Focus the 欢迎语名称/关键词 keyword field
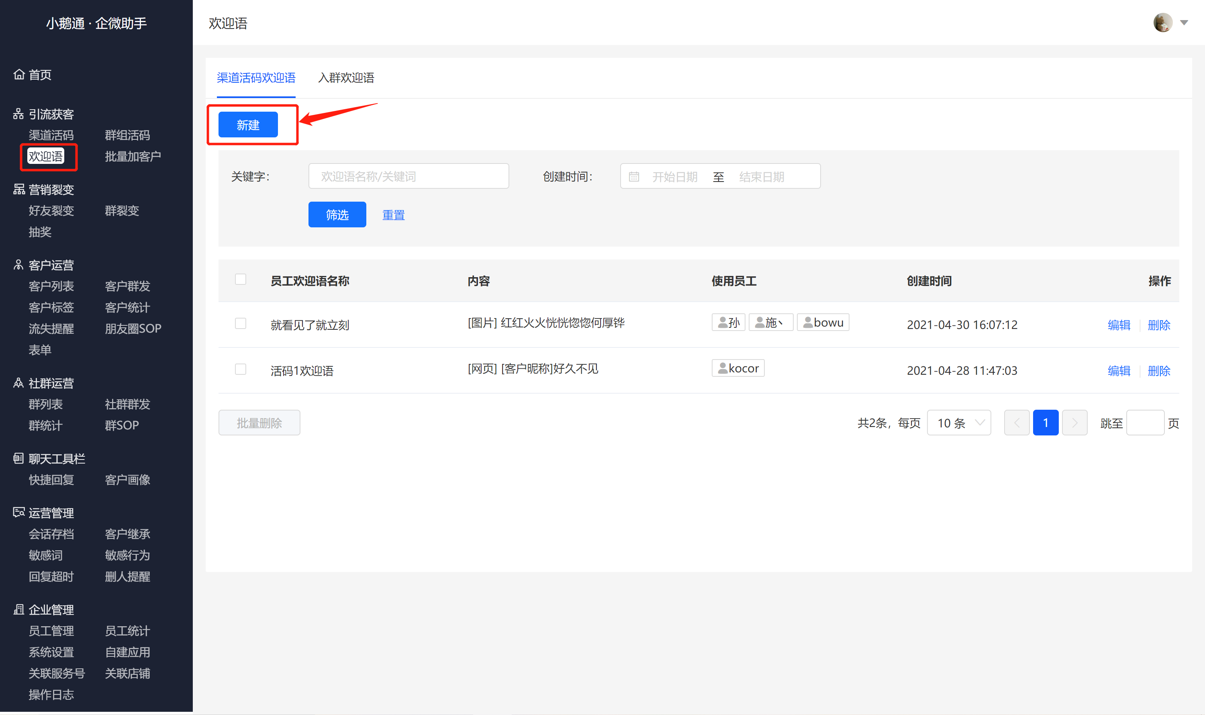Screen dimensions: 1205x715 coord(408,176)
